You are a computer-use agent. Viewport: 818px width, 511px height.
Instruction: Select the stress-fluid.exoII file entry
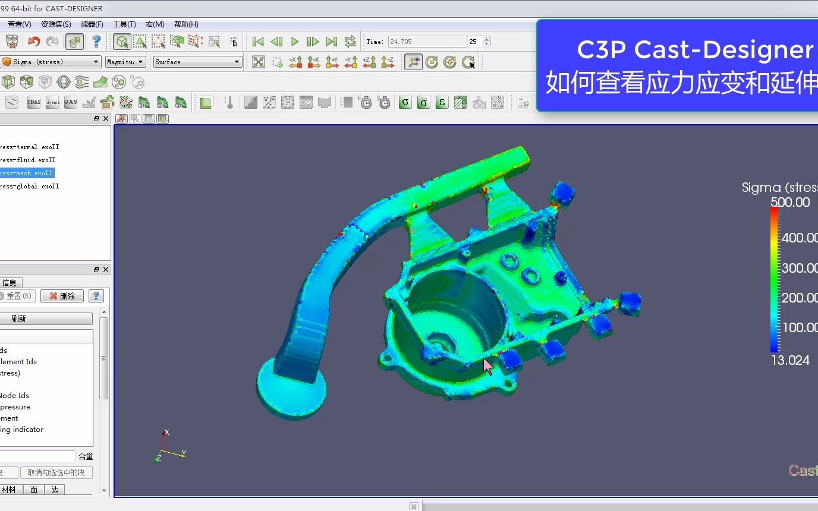click(28, 160)
